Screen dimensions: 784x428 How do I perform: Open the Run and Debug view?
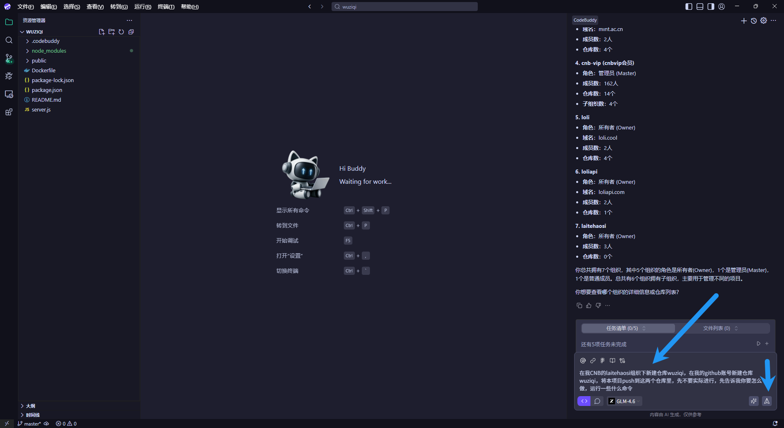[x=9, y=76]
